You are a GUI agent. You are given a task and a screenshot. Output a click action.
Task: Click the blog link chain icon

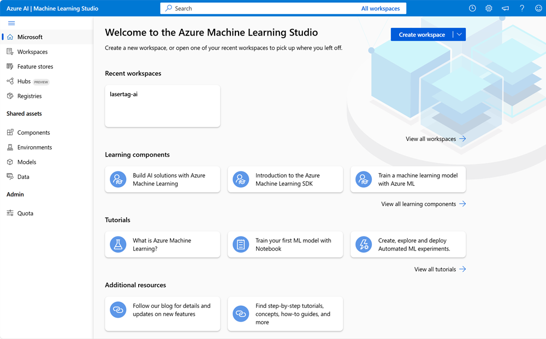[118, 310]
